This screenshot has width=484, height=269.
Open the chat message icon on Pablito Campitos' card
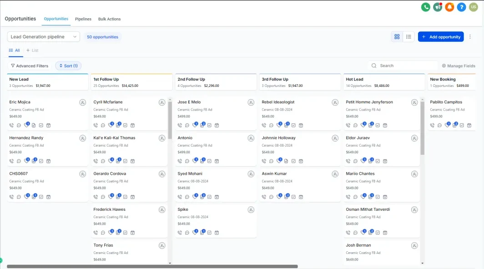[x=439, y=125]
